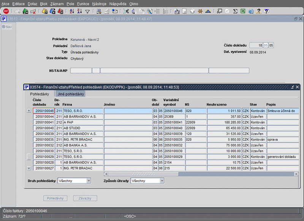Click the unpaid amount 180 285.00
Image resolution: width=304 pixels, height=221 pixels.
[x=224, y=122]
